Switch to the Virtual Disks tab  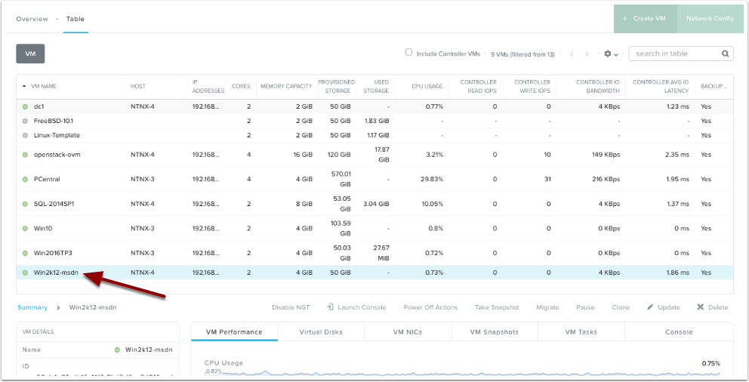(321, 331)
